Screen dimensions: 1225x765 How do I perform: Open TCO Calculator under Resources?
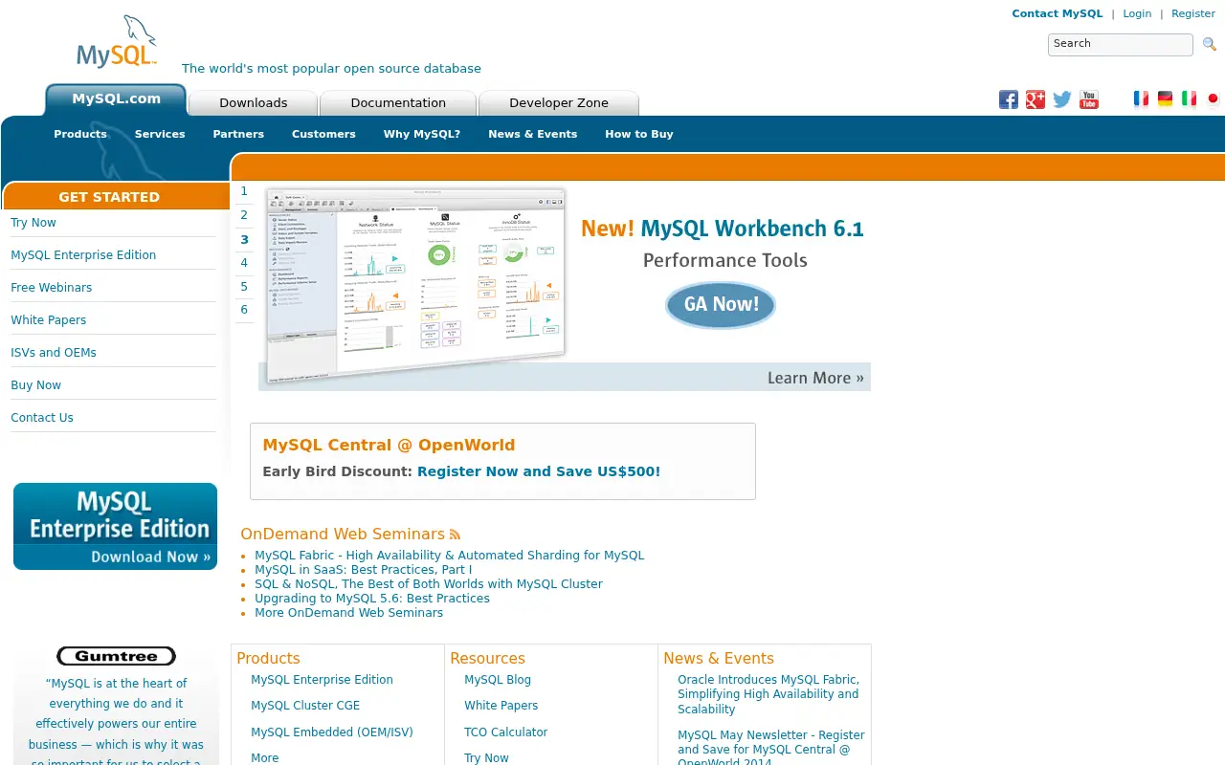(506, 732)
